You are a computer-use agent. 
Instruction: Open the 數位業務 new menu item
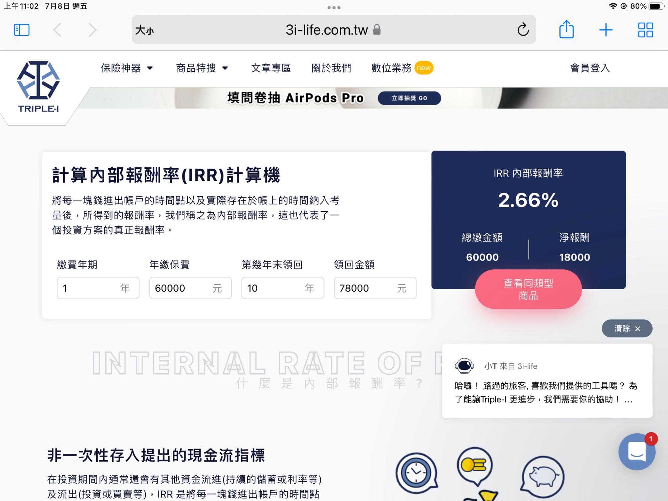click(x=391, y=68)
